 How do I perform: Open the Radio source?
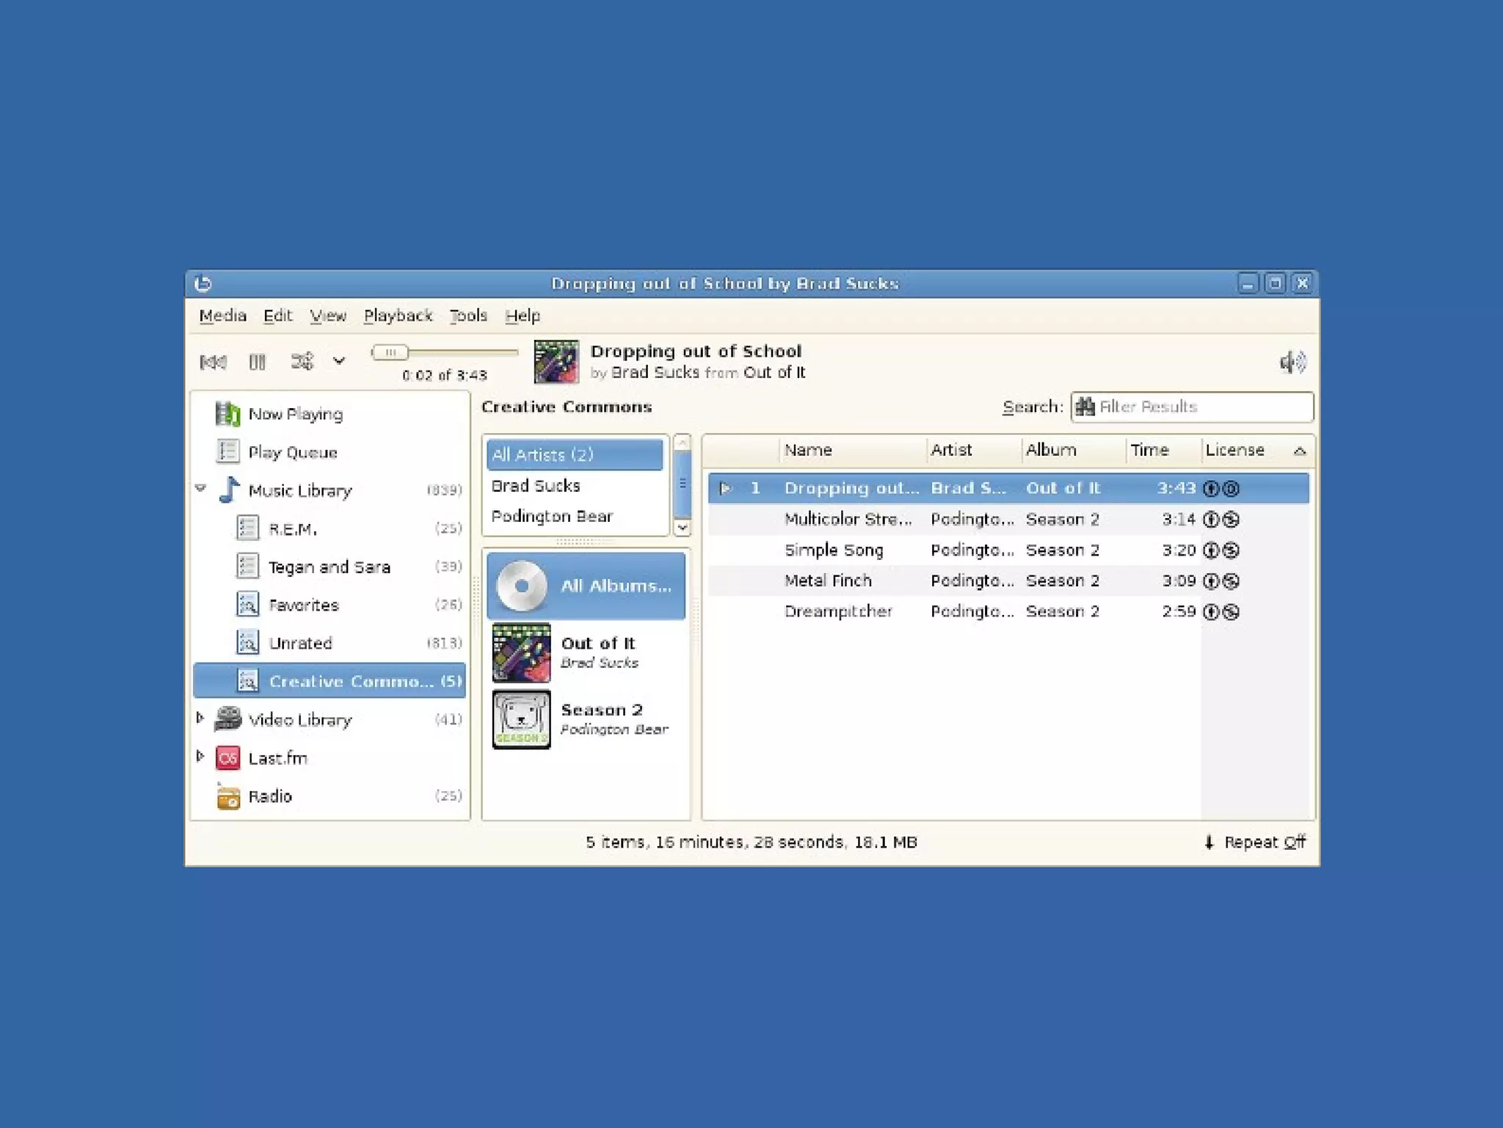[x=269, y=796]
